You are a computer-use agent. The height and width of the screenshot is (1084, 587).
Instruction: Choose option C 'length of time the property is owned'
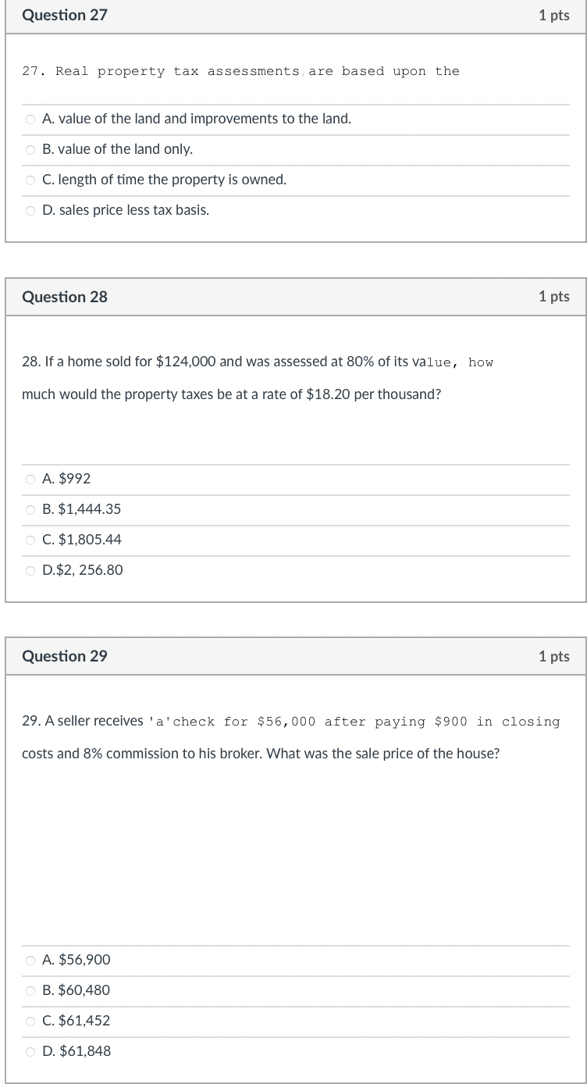[30, 180]
